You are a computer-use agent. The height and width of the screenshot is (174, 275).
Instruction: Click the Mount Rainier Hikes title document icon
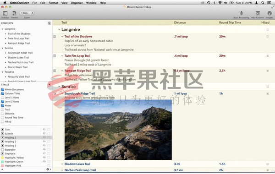pyautogui.click(x=125, y=7)
